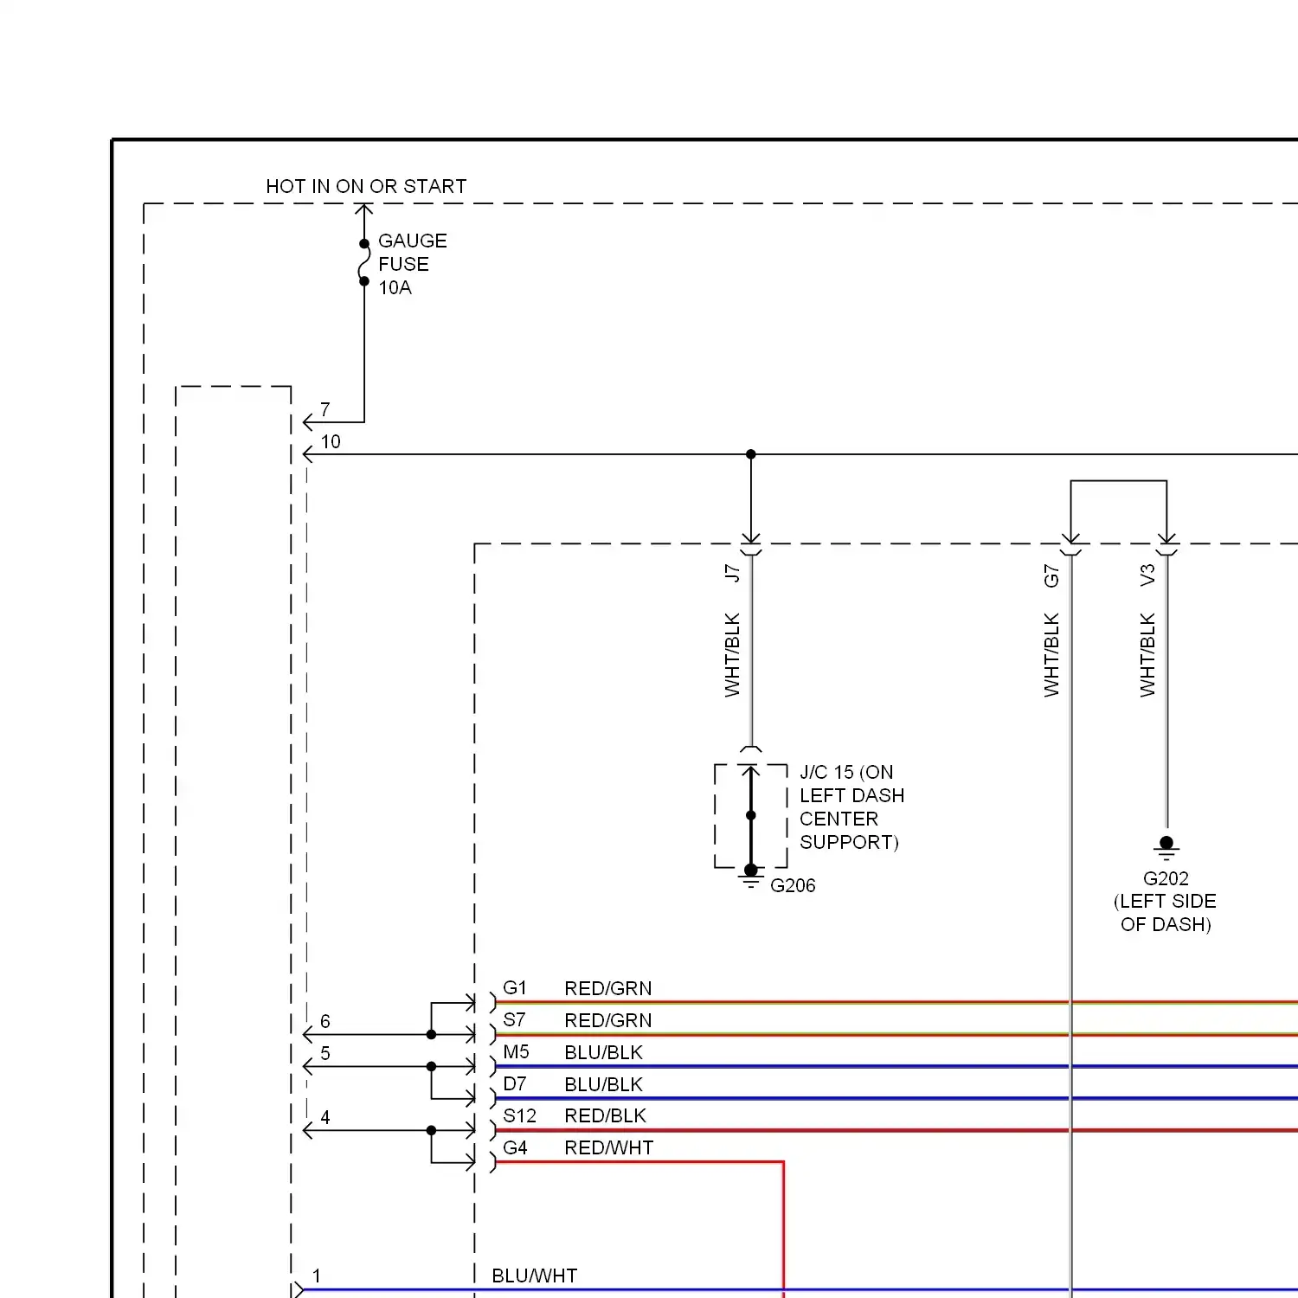Select WHT/BLK wire label under G7
Screen dimensions: 1298x1298
coord(1051,655)
